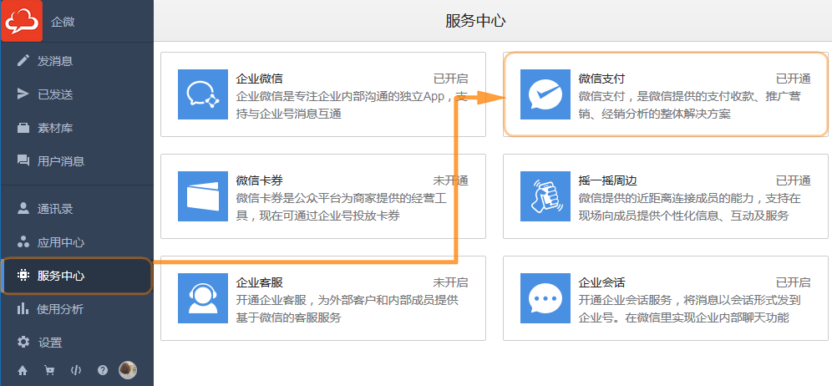832x386 pixels.
Task: Click the briefcase icon beside 素材库
Action: coord(23,128)
